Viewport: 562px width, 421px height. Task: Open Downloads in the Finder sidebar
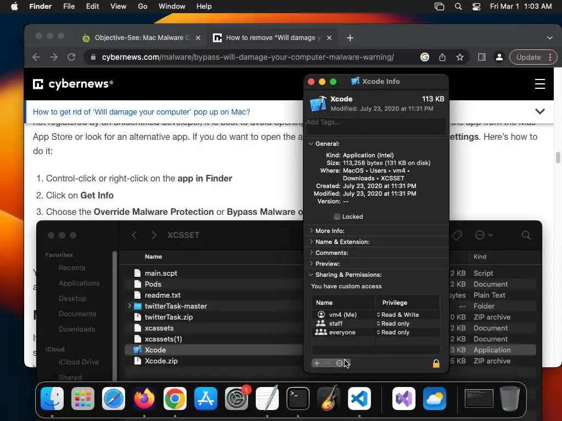click(77, 329)
